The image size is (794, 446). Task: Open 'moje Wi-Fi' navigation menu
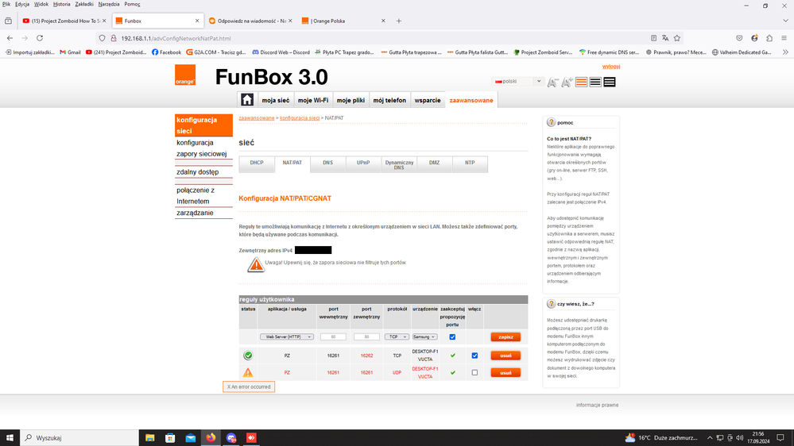[313, 100]
